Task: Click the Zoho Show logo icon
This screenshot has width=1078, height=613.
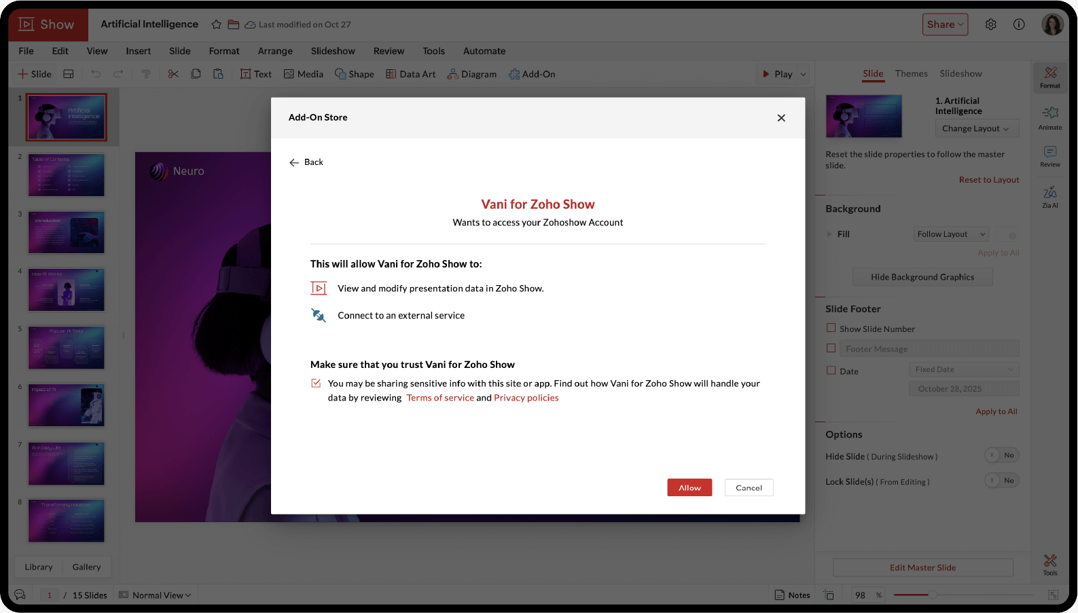Action: click(x=26, y=24)
